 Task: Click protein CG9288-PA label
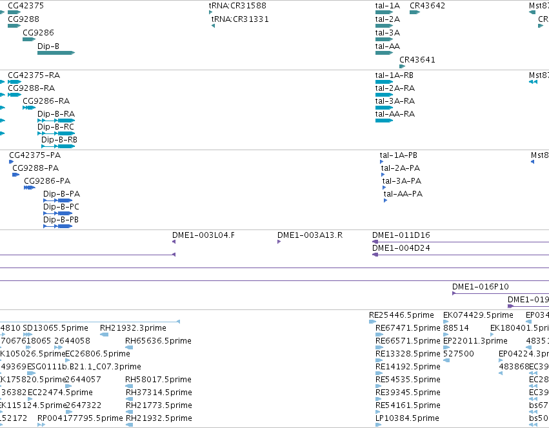[35, 168]
